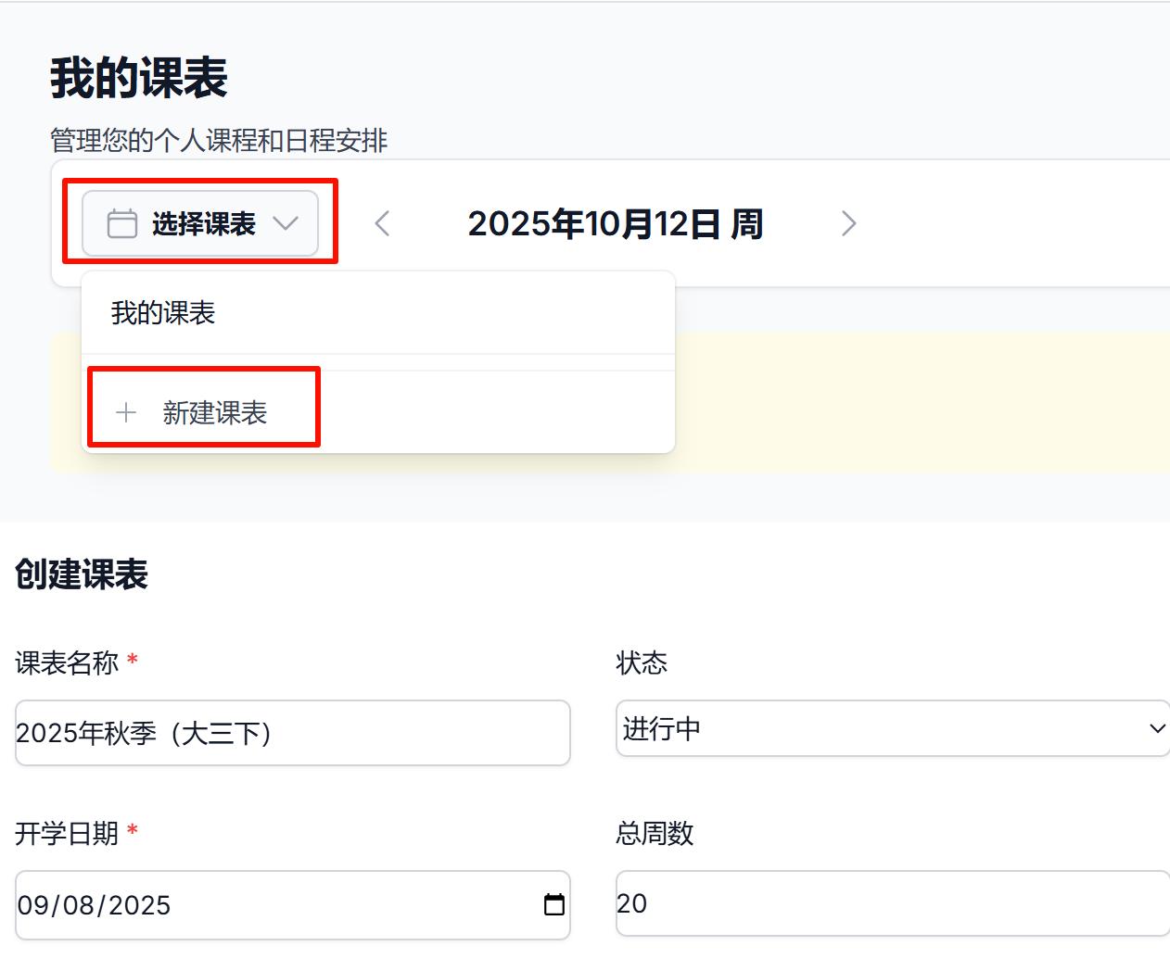Viewport: 1170px width, 971px height.
Task: Open the date picker icon in 开学日期
Action: click(553, 904)
